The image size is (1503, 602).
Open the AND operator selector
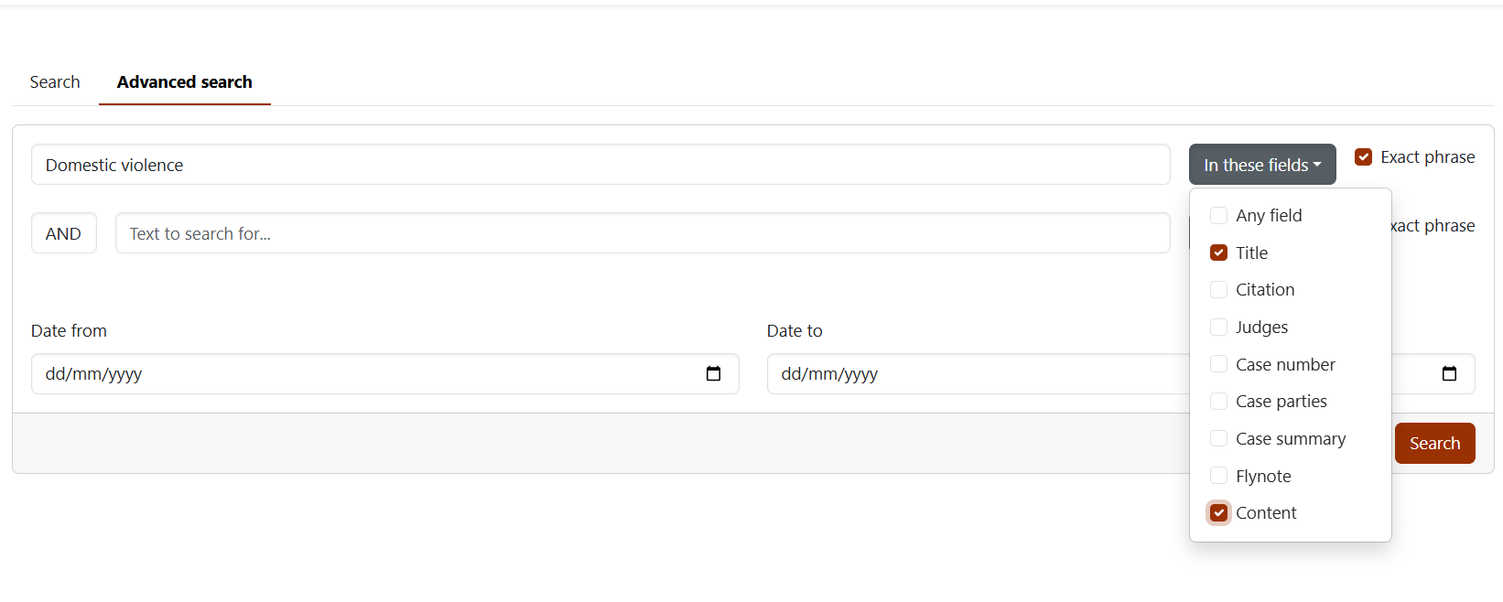pyautogui.click(x=64, y=233)
